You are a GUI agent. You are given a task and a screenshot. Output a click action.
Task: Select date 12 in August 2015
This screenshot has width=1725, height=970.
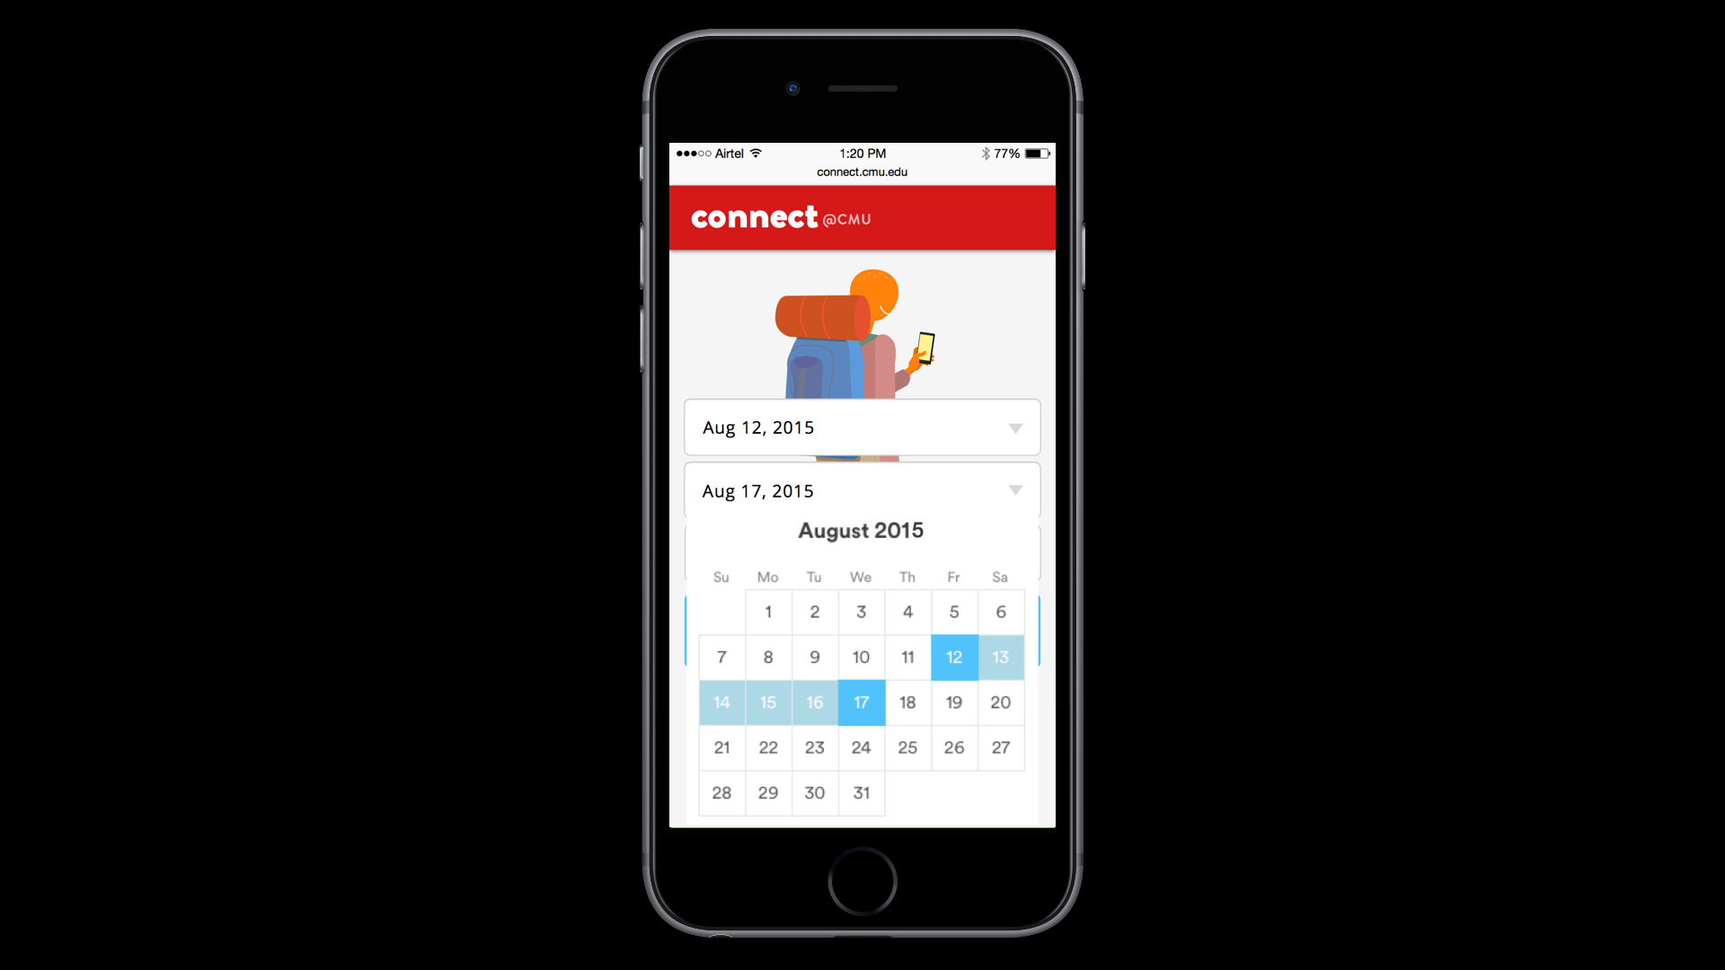click(x=952, y=657)
